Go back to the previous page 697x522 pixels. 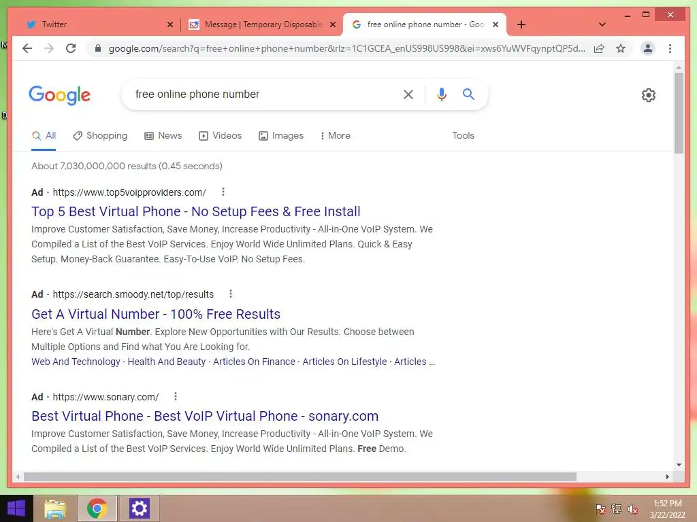(27, 48)
